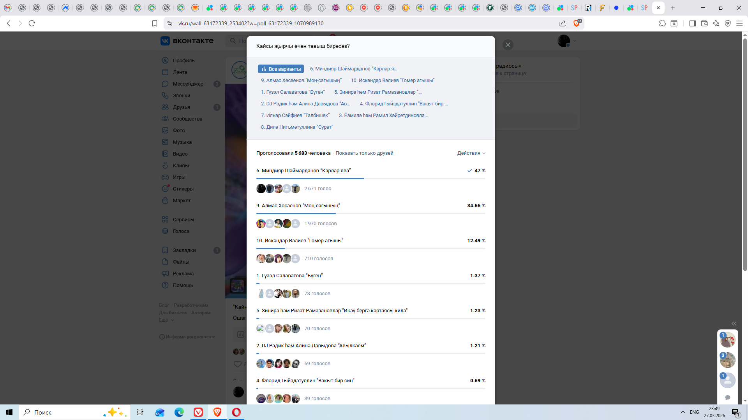Image resolution: width=748 pixels, height=420 pixels.
Task: Filter by 8. Дилә Нигъмәтуллина “Сурәт”
Action: 297,127
